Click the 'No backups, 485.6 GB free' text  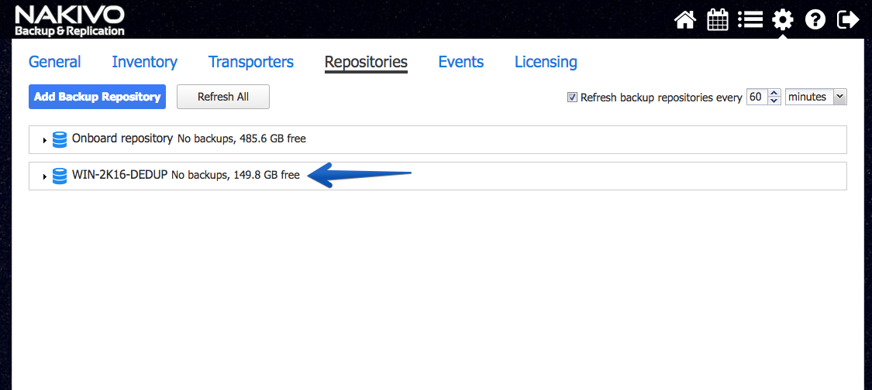coord(242,139)
